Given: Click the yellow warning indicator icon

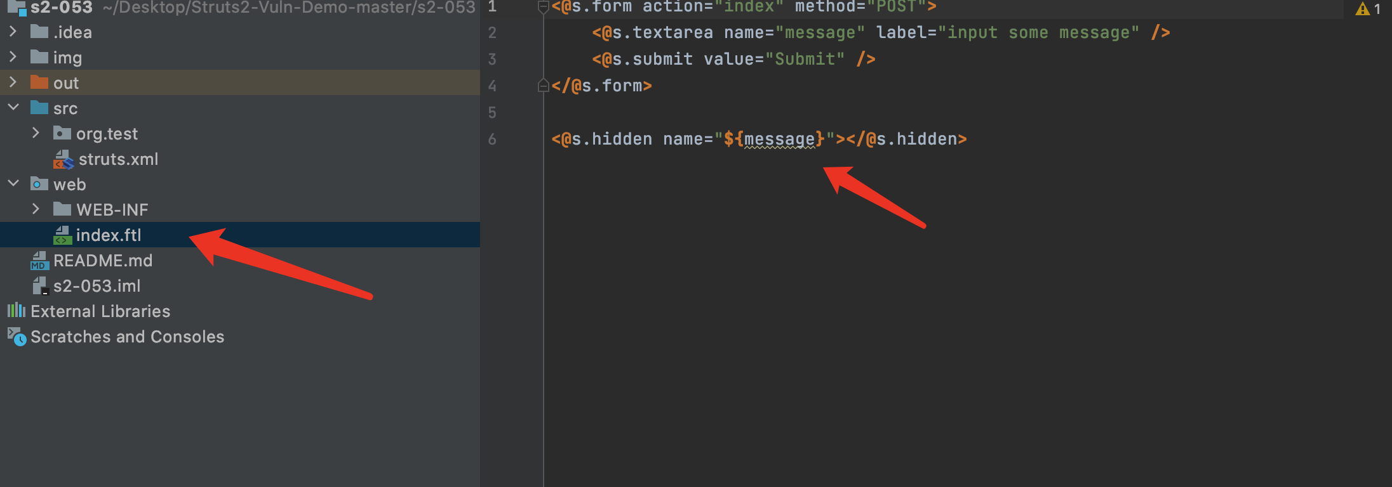Looking at the screenshot, I should click(x=1362, y=9).
